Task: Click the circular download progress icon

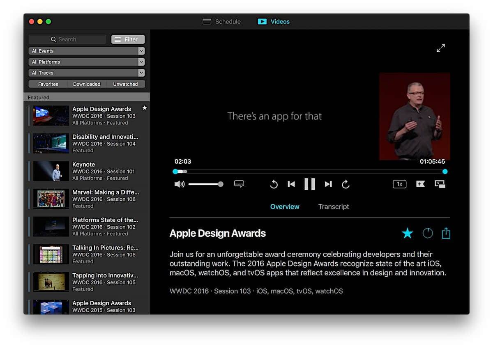Action: click(x=428, y=234)
